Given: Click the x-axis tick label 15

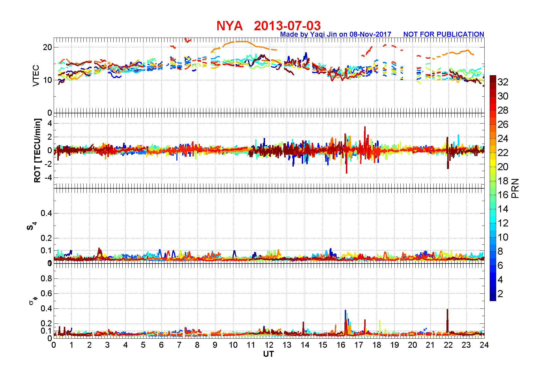Looking at the screenshot, I should [323, 345].
